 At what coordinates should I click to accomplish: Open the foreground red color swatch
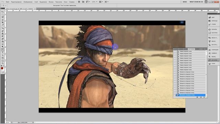pos(2,68)
